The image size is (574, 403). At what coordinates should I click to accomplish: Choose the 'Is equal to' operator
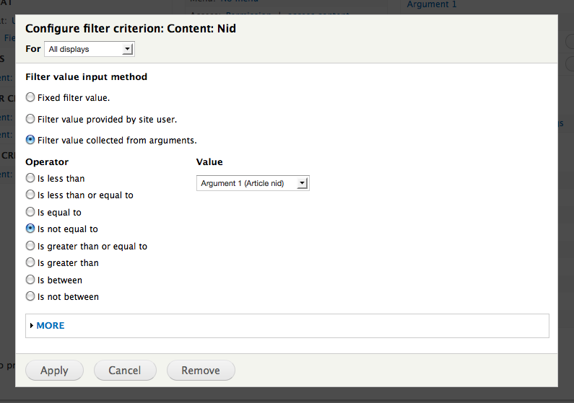coord(30,212)
